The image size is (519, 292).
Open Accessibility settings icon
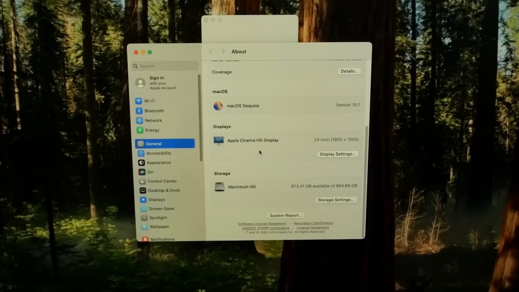click(x=141, y=153)
